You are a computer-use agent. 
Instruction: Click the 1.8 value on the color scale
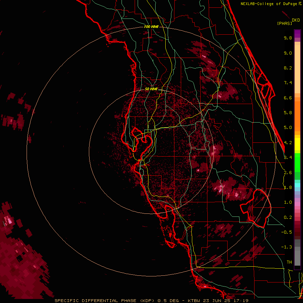(x=288, y=188)
